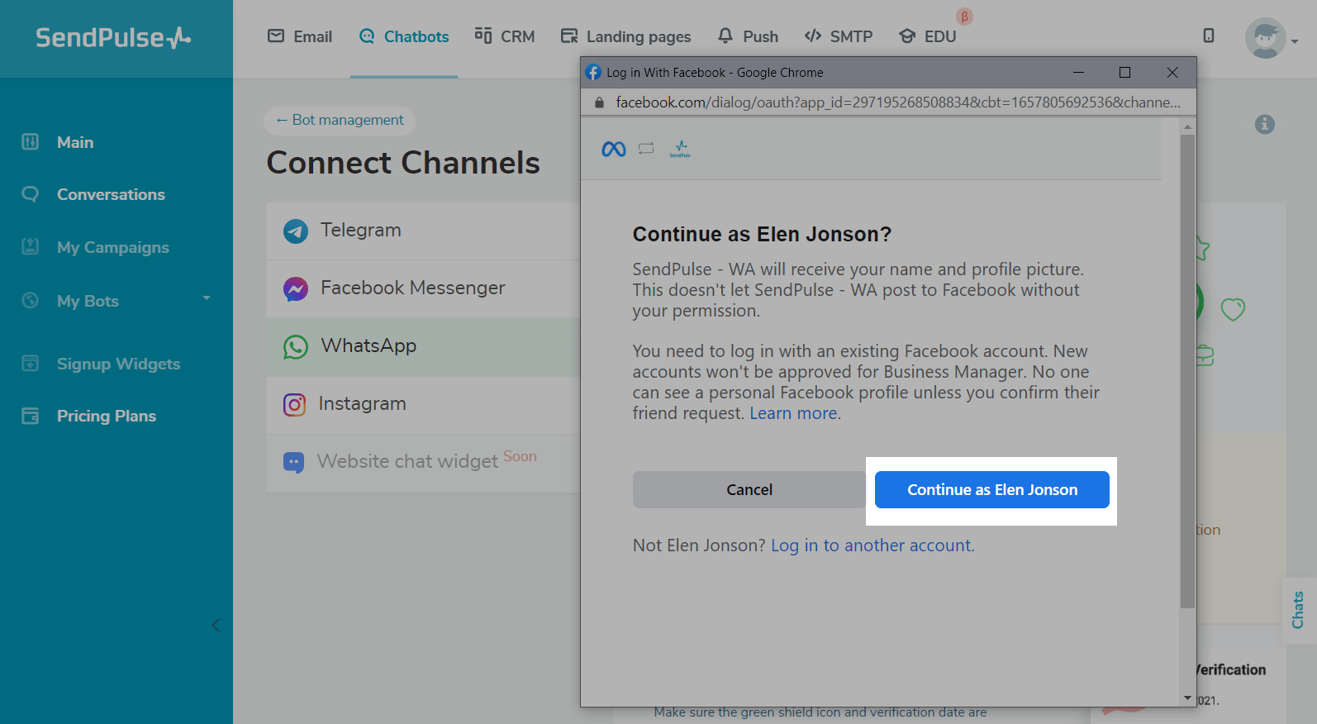
Task: Open Conversations in sidebar
Action: click(111, 194)
